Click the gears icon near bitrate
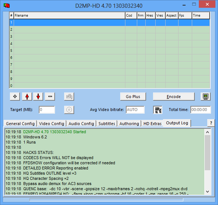218x205 pixels. (x=158, y=110)
